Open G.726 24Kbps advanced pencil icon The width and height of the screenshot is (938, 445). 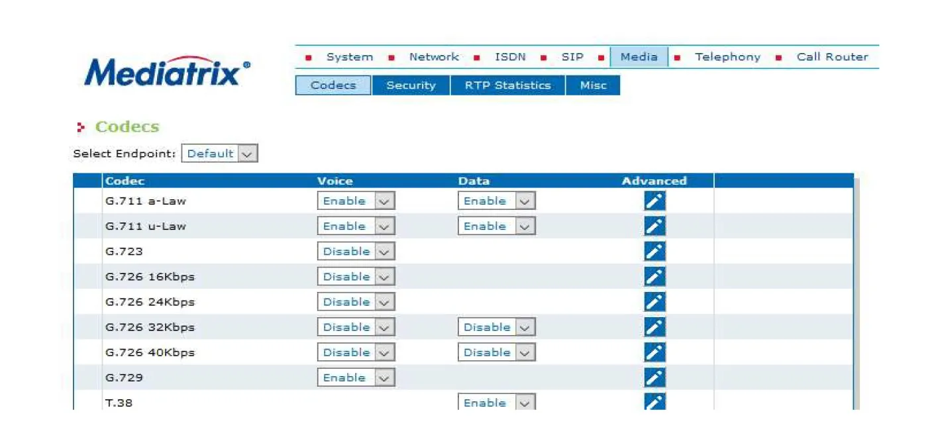(654, 302)
